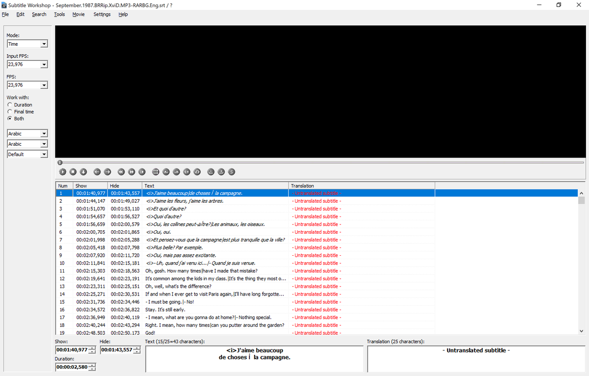Click the subtitle list scroll down arrow
589x376 pixels.
pos(582,331)
